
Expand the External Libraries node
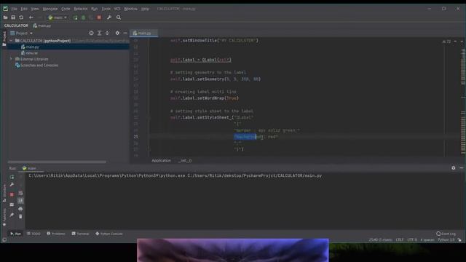point(11,59)
